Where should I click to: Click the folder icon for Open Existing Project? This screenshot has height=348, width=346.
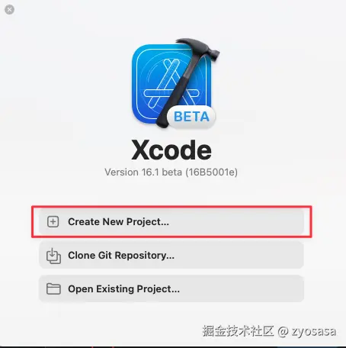(x=53, y=289)
